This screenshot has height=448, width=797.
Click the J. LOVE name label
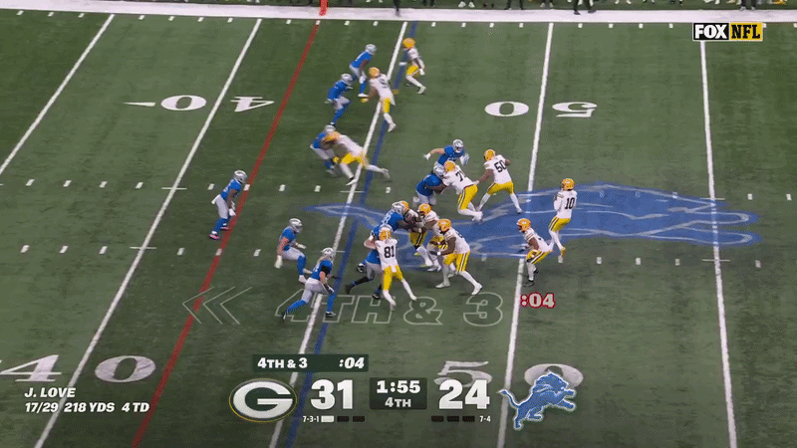tap(50, 392)
